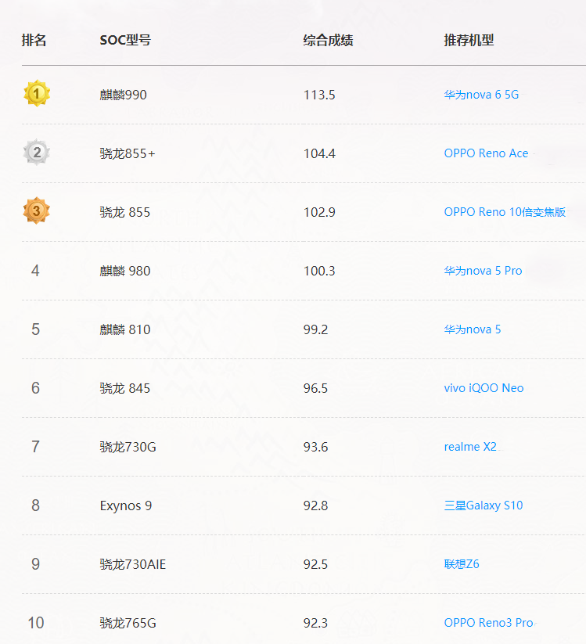The height and width of the screenshot is (644, 586).
Task: Open the OPPO Reno Ace link
Action: coord(486,153)
